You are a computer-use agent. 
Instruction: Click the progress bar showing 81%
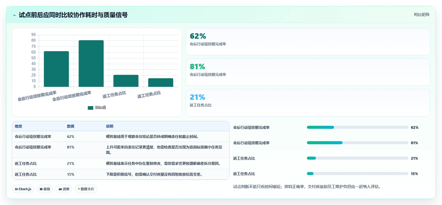(358, 143)
